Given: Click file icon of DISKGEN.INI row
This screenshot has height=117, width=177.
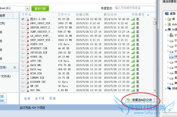Looking at the screenshot, I should tap(27, 82).
